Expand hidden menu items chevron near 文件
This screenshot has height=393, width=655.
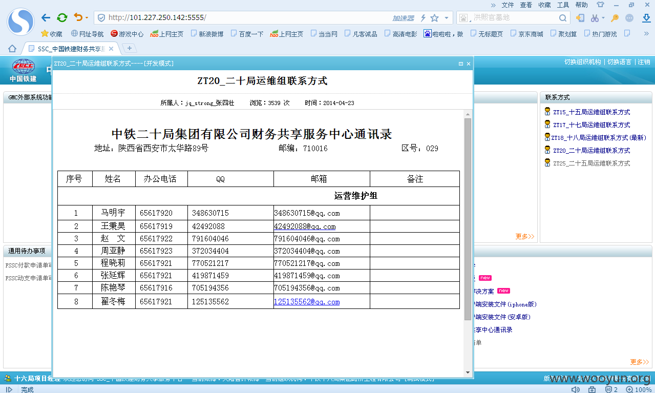coord(493,5)
